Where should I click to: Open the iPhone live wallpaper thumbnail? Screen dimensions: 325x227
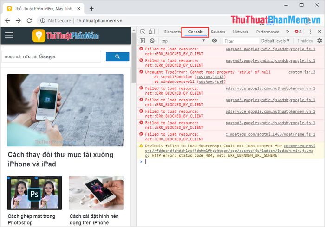point(97,193)
